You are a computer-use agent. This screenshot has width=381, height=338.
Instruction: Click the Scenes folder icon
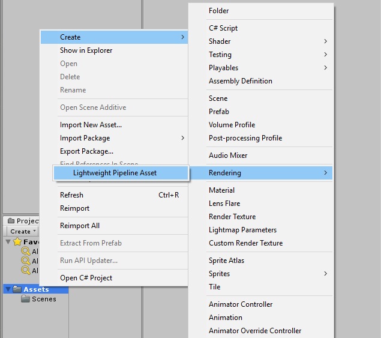25,299
